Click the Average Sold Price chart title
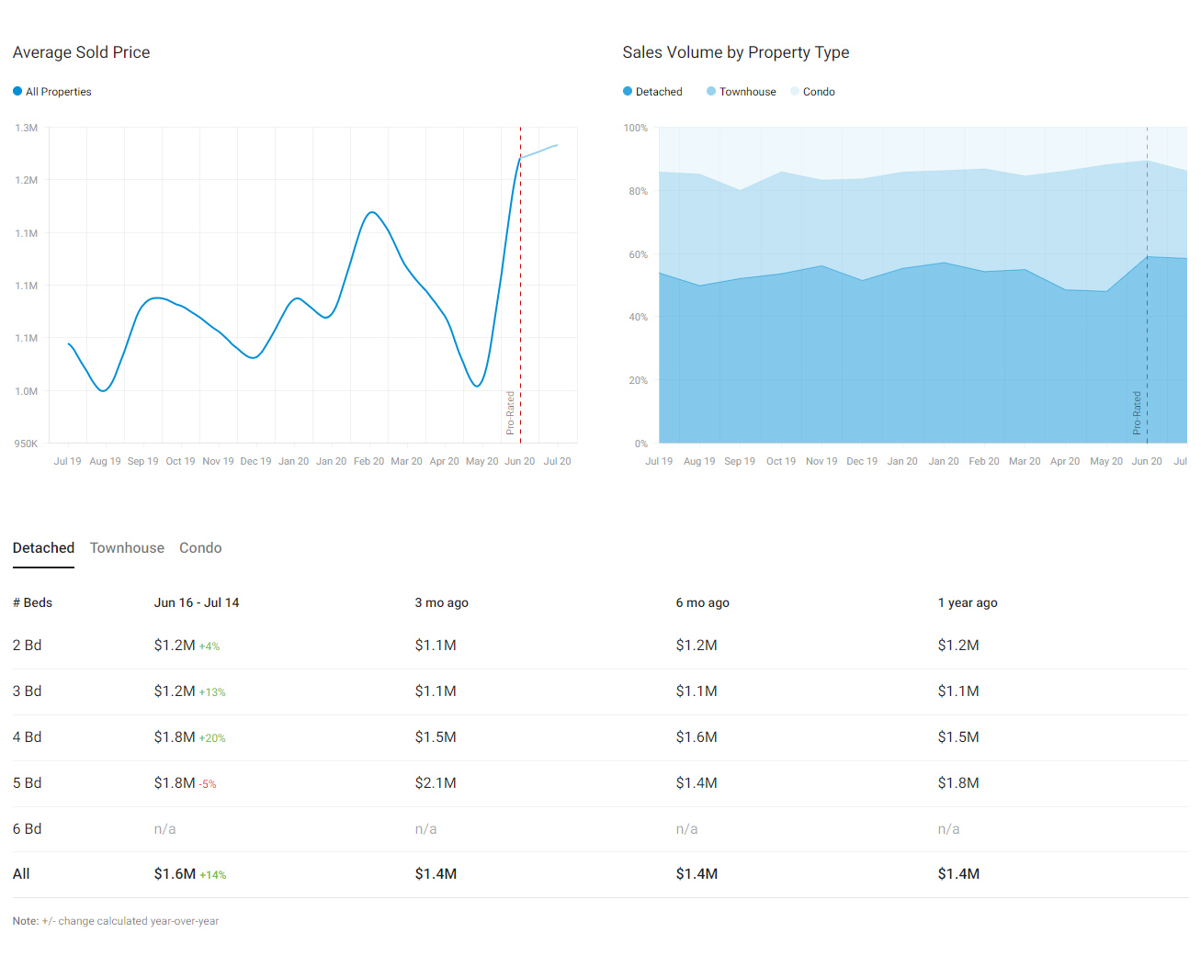 tap(81, 52)
